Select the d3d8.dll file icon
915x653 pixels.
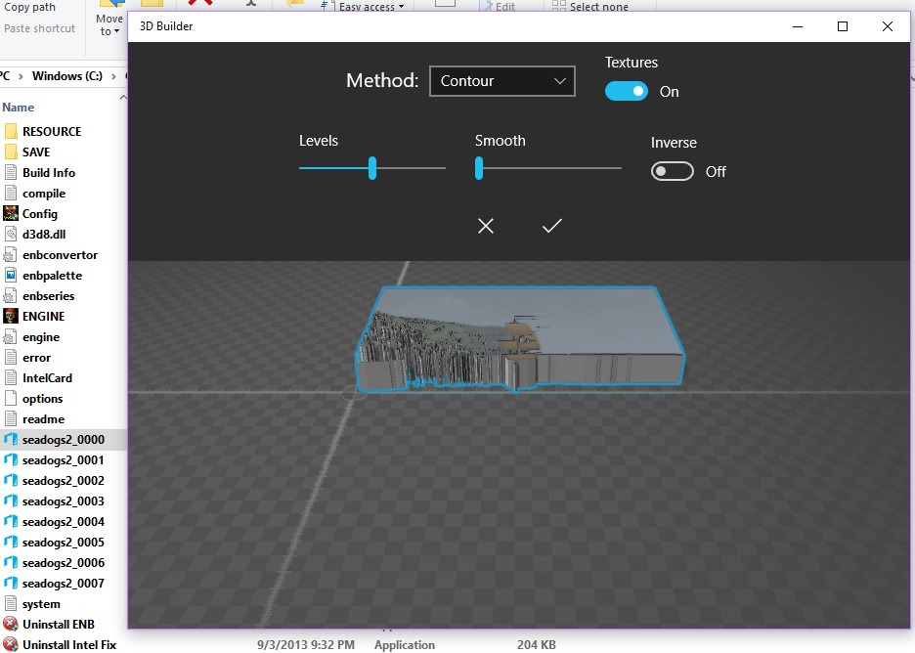click(11, 234)
